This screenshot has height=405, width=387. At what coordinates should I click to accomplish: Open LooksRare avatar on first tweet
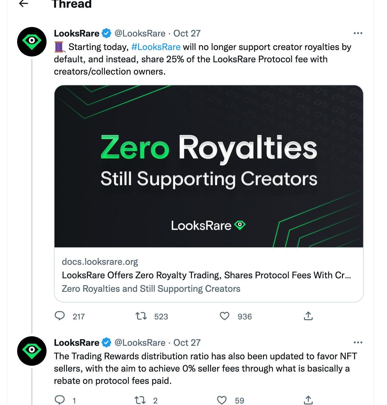[x=32, y=42]
